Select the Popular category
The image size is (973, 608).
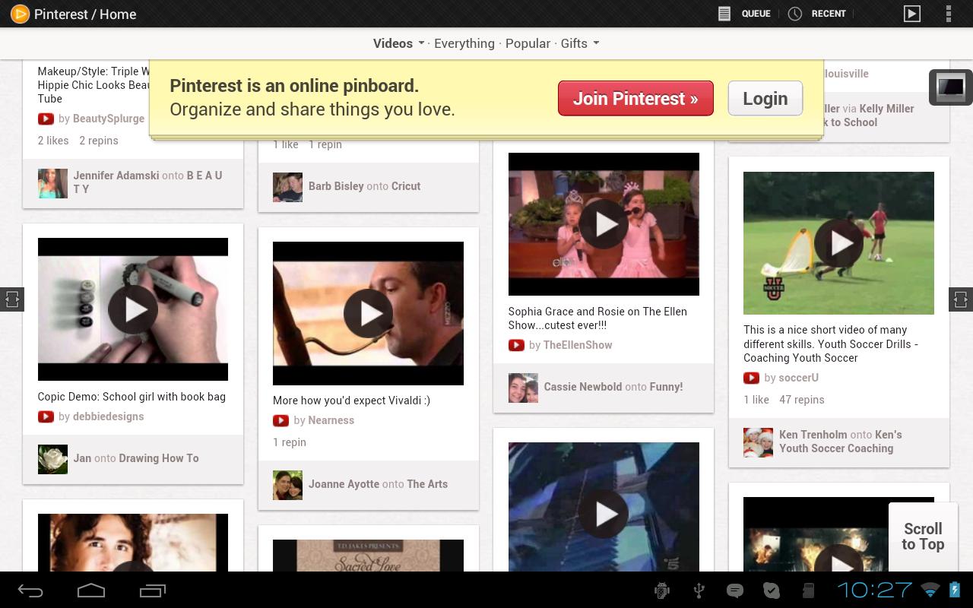(x=528, y=43)
